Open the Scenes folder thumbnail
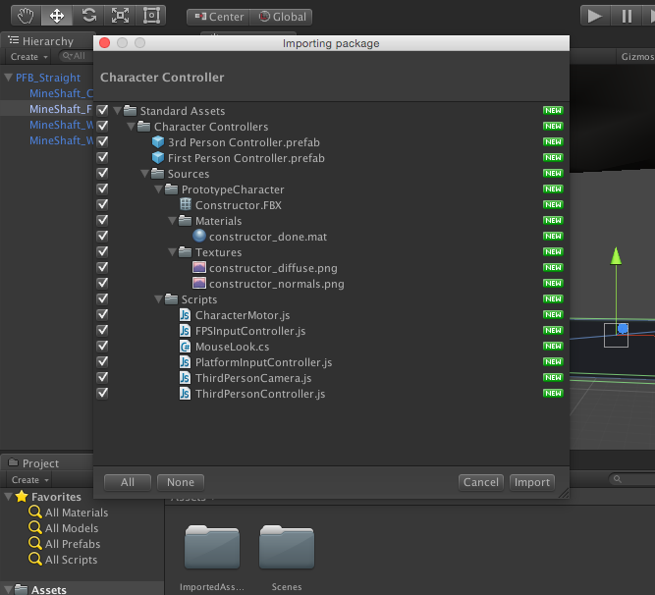 pyautogui.click(x=287, y=547)
